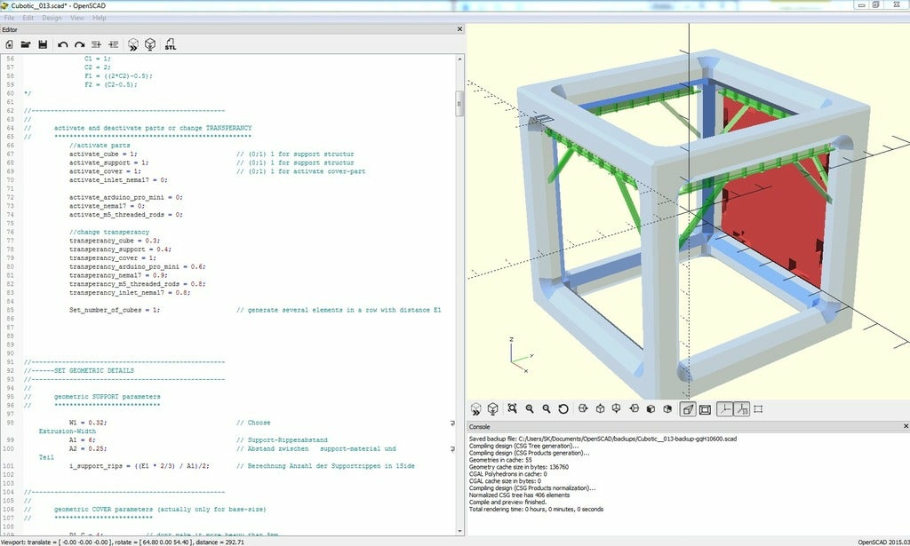The image size is (910, 546).
Task: Expand the View menu
Action: tap(77, 18)
